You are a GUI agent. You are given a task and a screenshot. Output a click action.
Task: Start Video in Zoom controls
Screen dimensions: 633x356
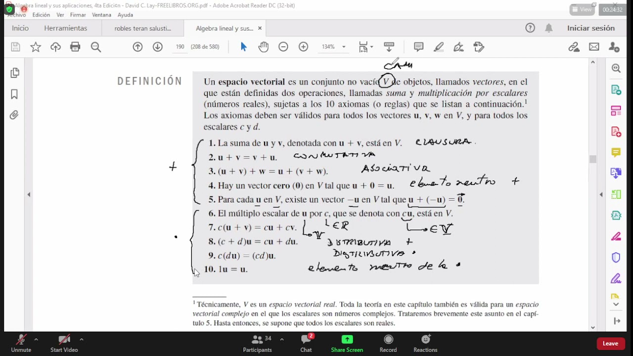click(x=64, y=344)
